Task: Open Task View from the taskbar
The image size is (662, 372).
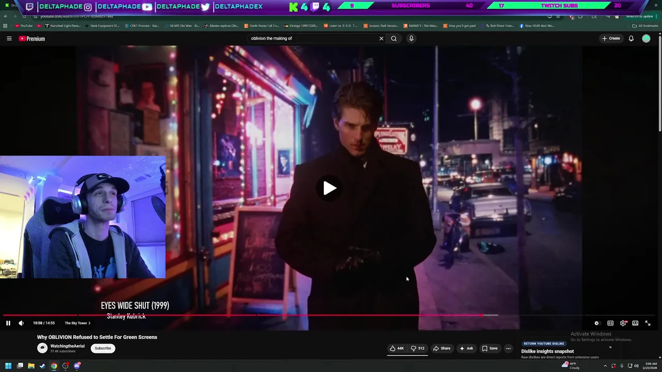Action: tap(20, 366)
